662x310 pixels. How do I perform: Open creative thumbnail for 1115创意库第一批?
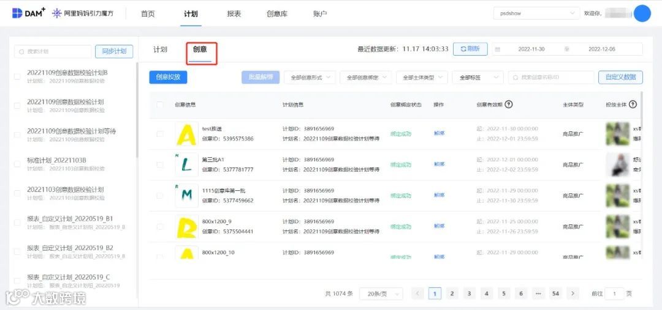pyautogui.click(x=186, y=196)
